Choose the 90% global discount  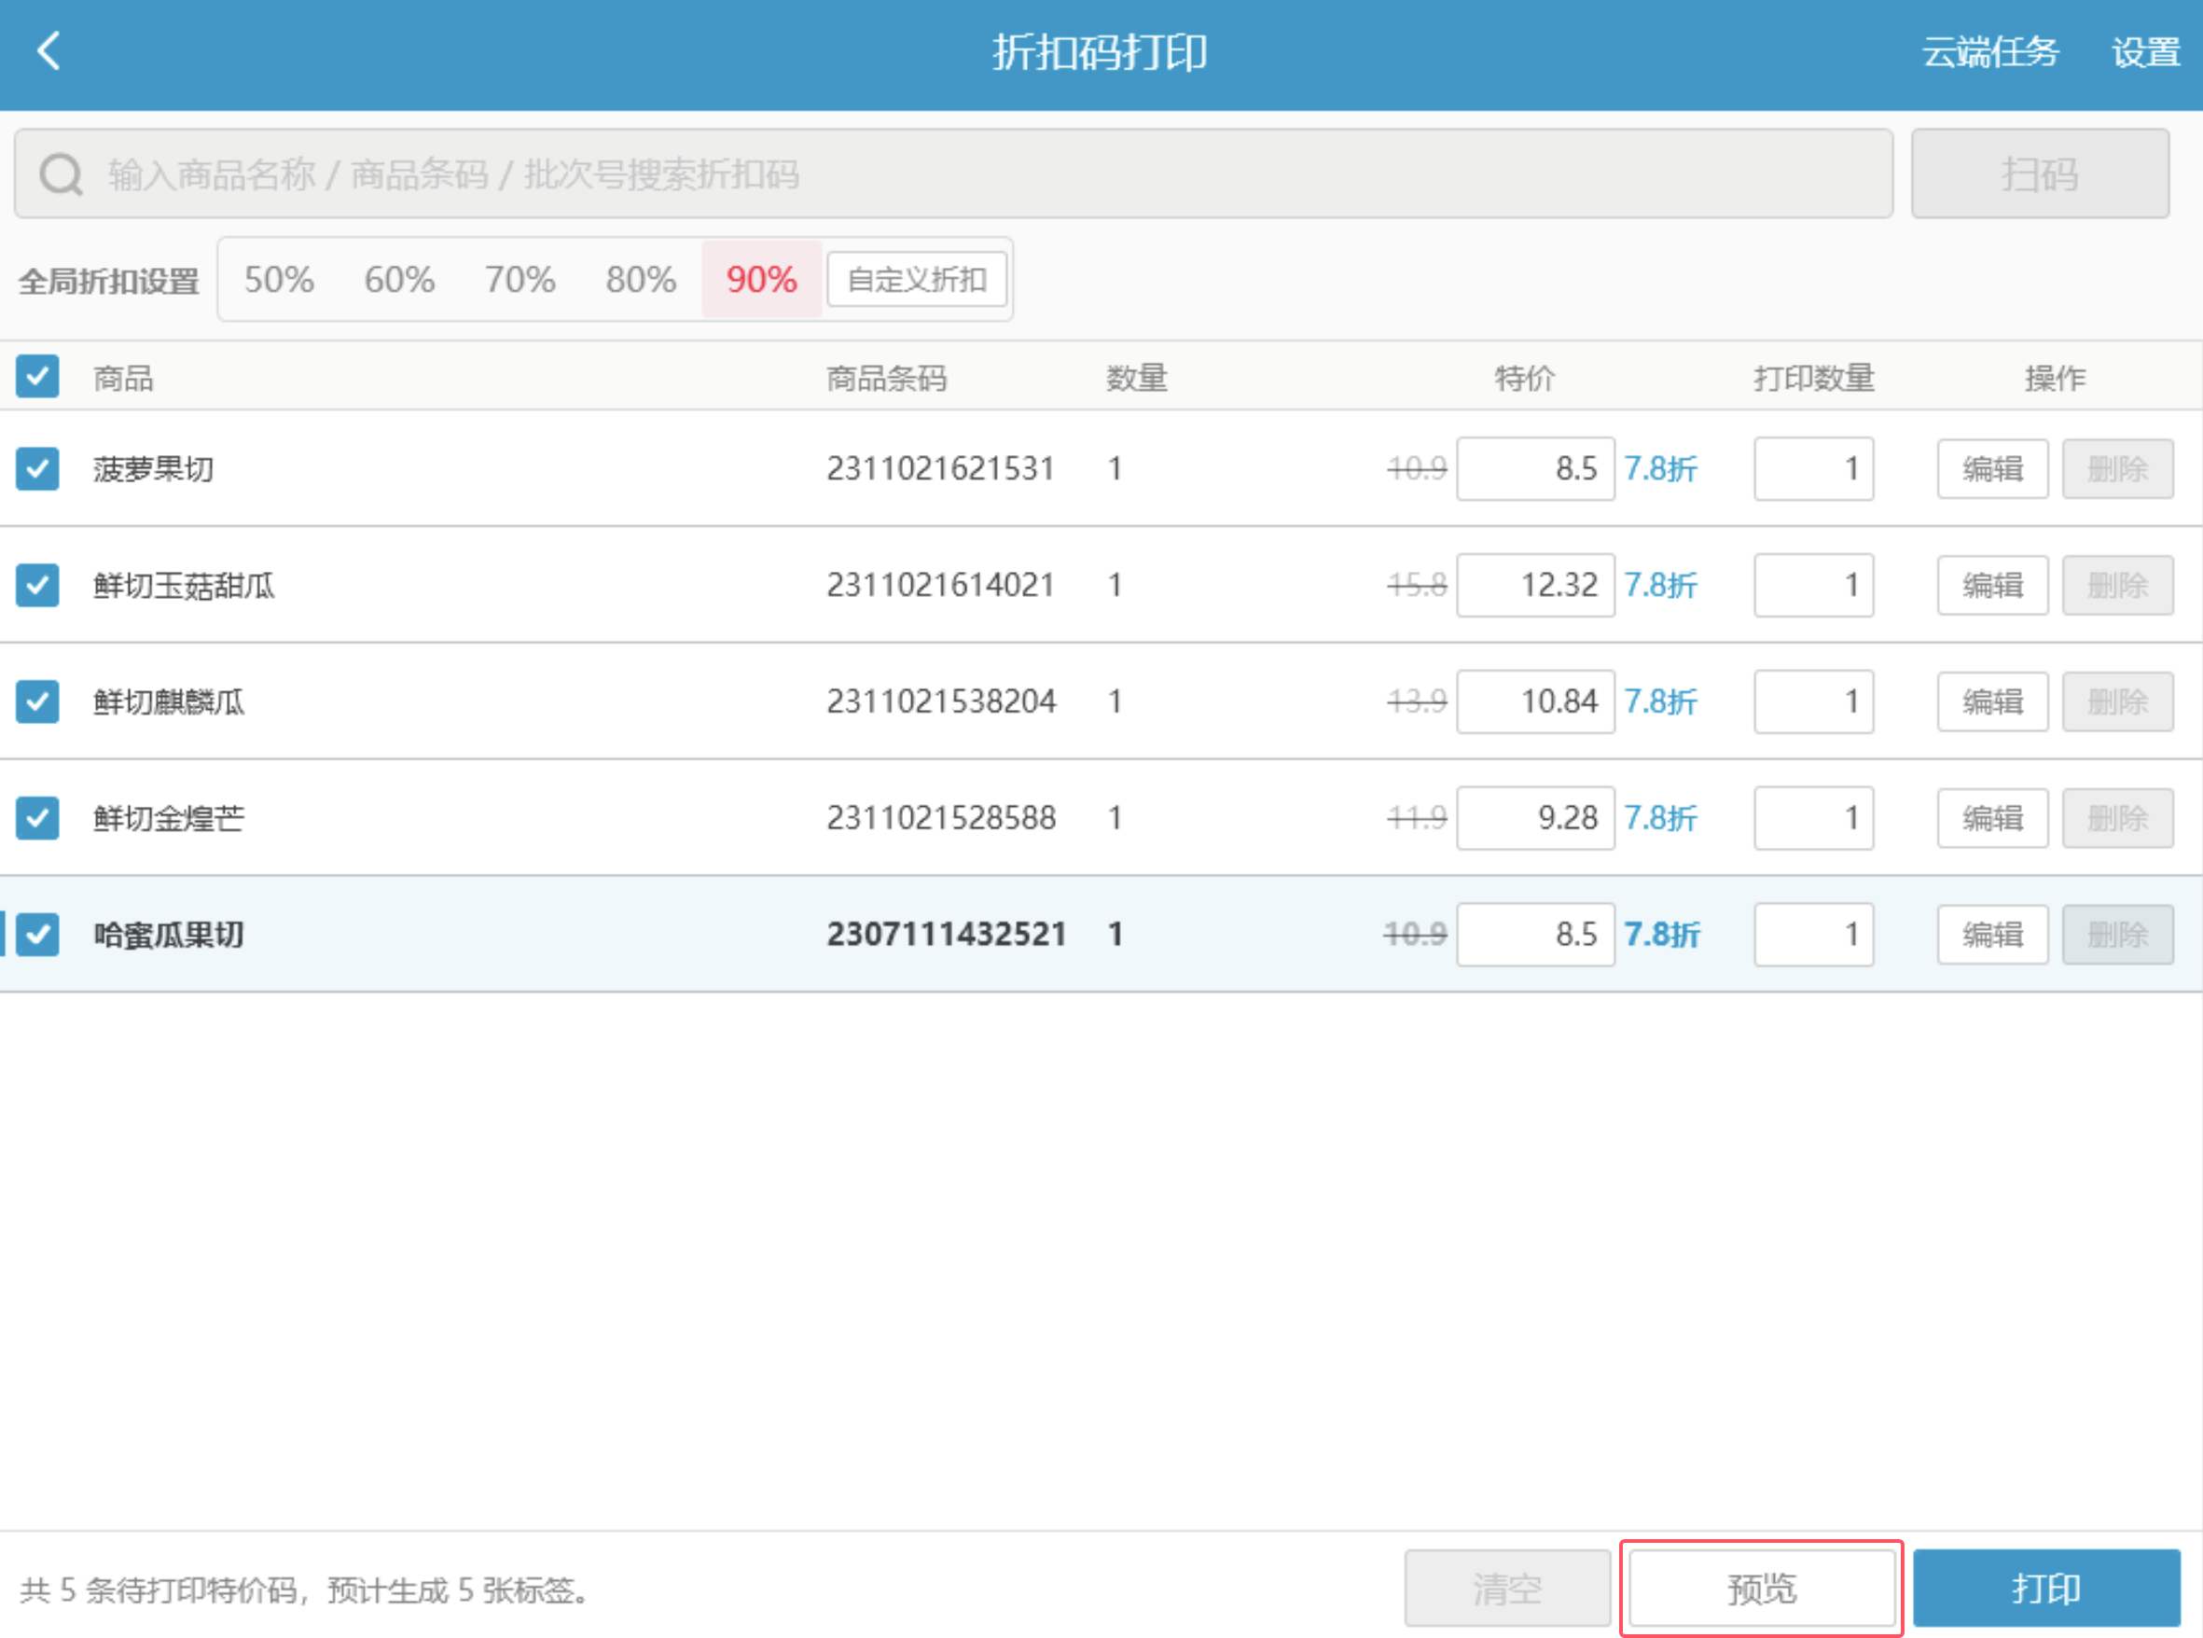[x=761, y=280]
